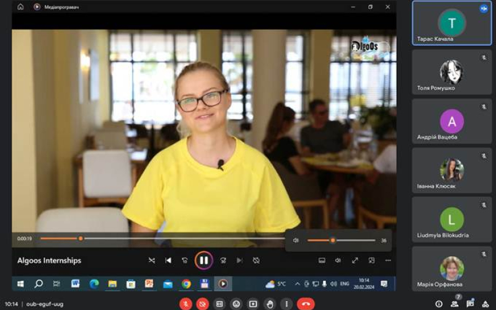Show hidden system tray icons
496x310 pixels.
point(298,284)
